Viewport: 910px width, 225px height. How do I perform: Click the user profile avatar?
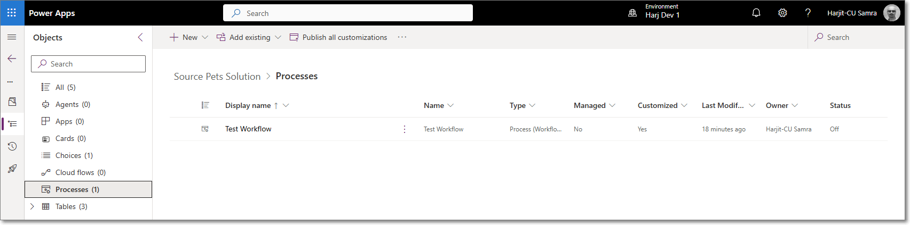click(891, 13)
